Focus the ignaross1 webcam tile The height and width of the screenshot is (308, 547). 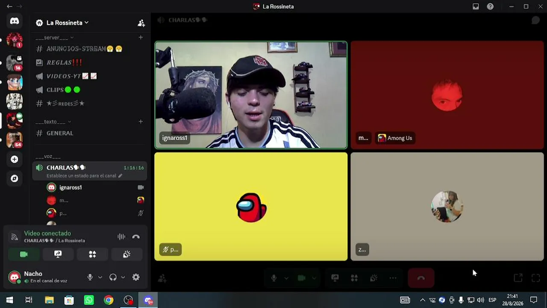[251, 95]
